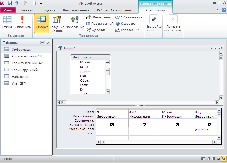The width and height of the screenshot is (227, 163).
Task: Click the Поле cell containing ФИО
Action: [145, 112]
